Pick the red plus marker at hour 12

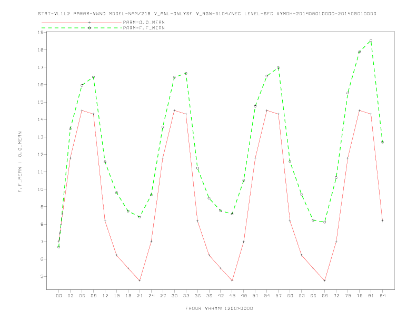(x=105, y=220)
